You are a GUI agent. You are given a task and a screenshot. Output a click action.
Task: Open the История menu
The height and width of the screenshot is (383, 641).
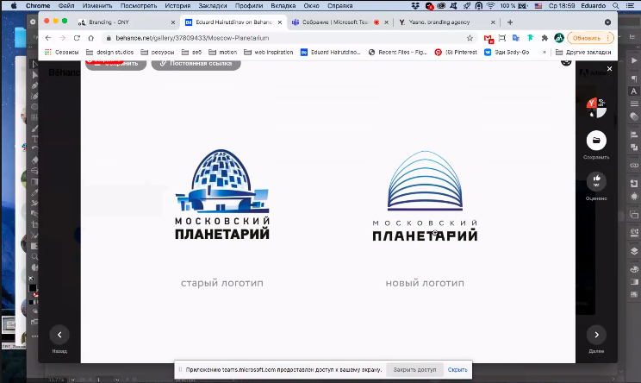[x=177, y=6]
